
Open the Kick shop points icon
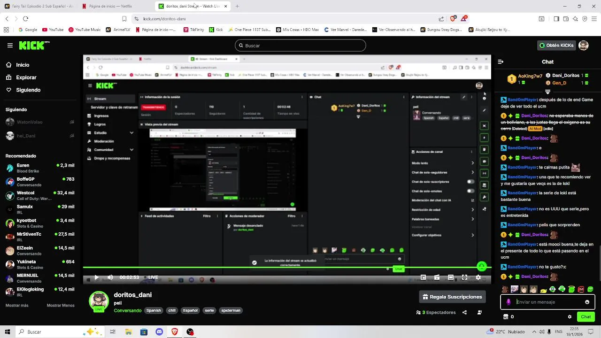pyautogui.click(x=506, y=317)
